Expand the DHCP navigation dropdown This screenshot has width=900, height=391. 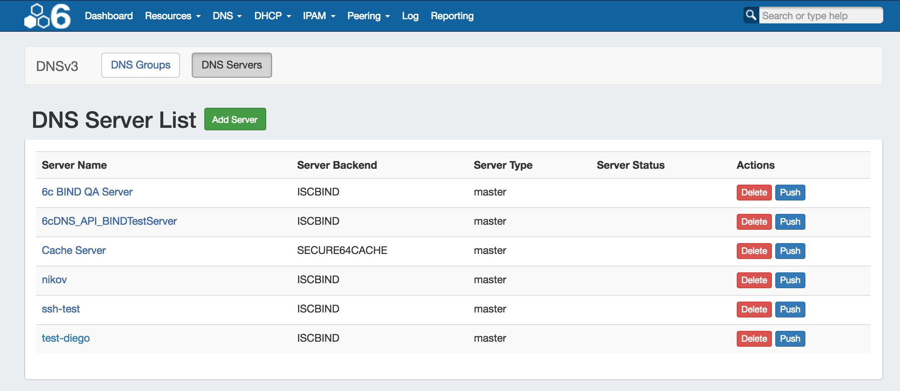pyautogui.click(x=272, y=16)
